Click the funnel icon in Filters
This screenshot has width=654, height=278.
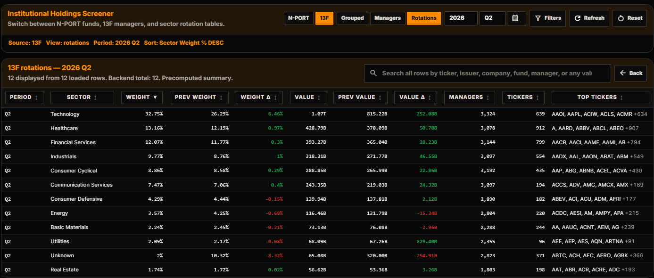pyautogui.click(x=538, y=18)
